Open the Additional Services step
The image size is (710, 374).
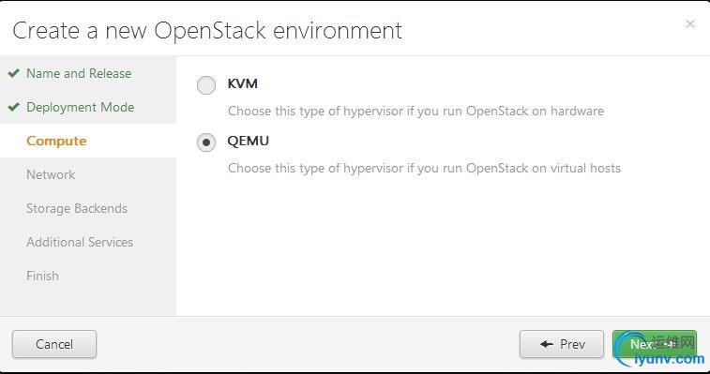coord(80,242)
